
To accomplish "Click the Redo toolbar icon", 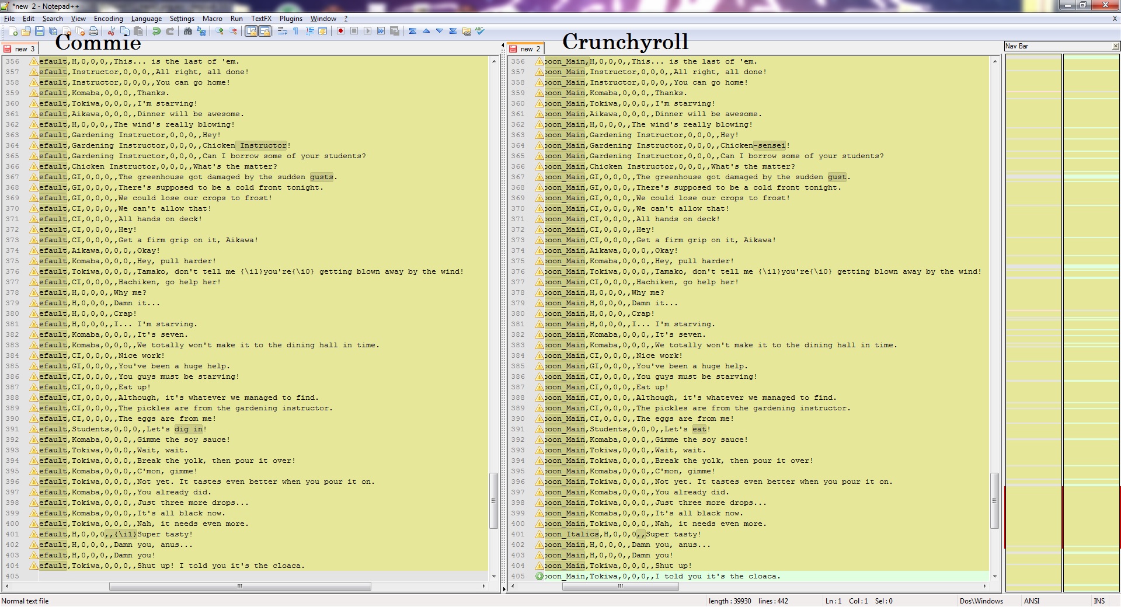I will 170,31.
